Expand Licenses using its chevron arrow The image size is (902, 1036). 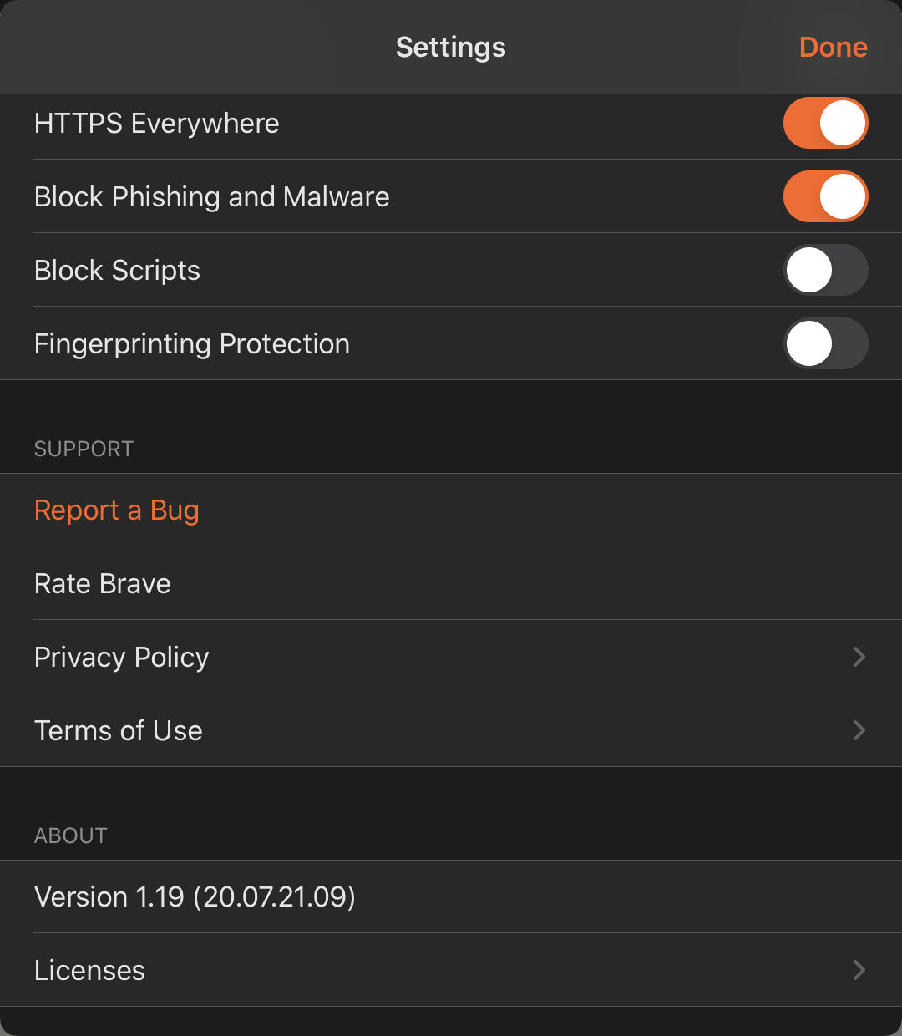(x=859, y=971)
